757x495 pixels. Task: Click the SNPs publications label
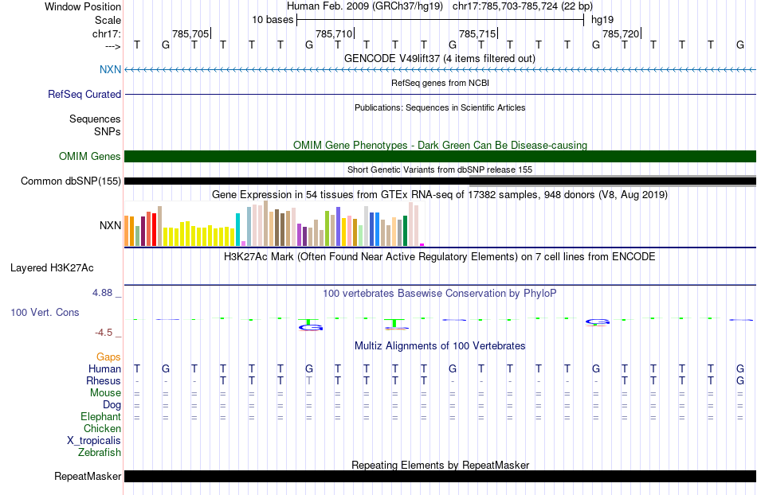click(108, 131)
